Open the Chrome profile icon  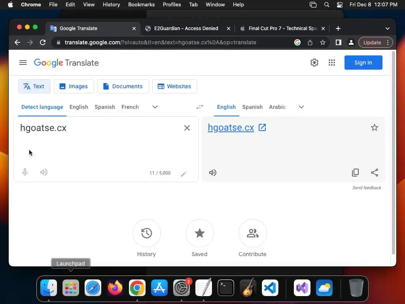pyautogui.click(x=351, y=42)
